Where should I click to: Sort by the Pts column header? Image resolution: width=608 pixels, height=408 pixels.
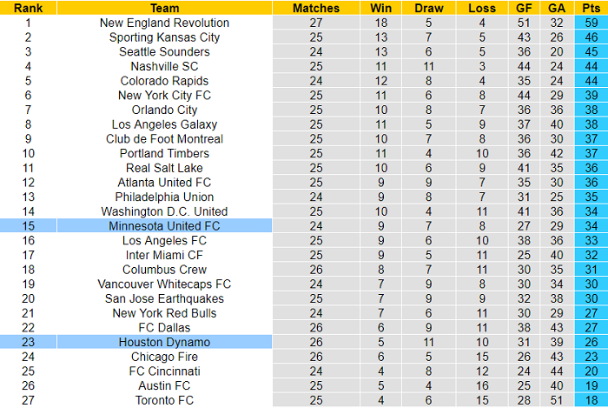click(x=590, y=8)
